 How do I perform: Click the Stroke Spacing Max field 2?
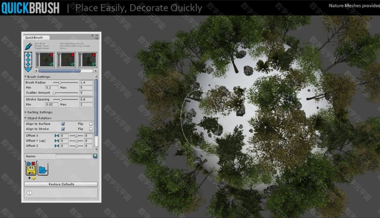click(86, 104)
